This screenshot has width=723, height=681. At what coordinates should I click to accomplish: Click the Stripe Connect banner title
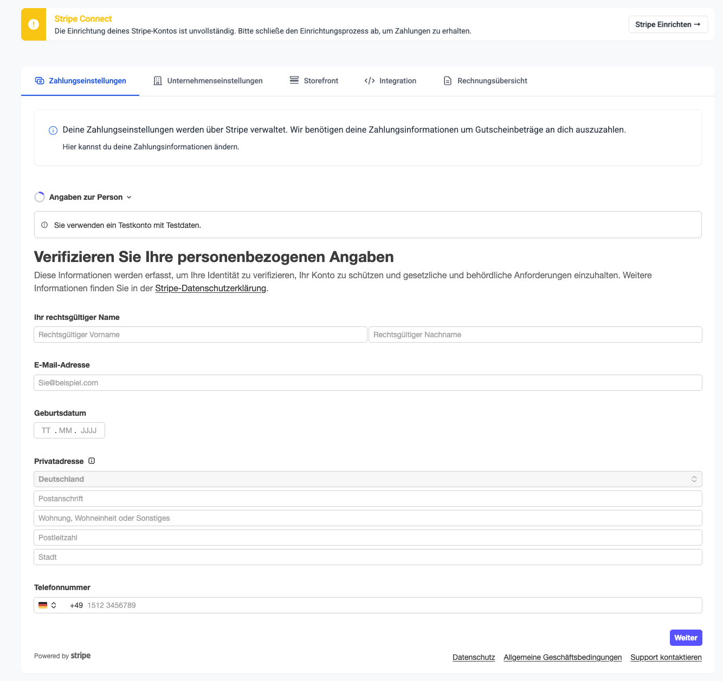[x=83, y=19]
